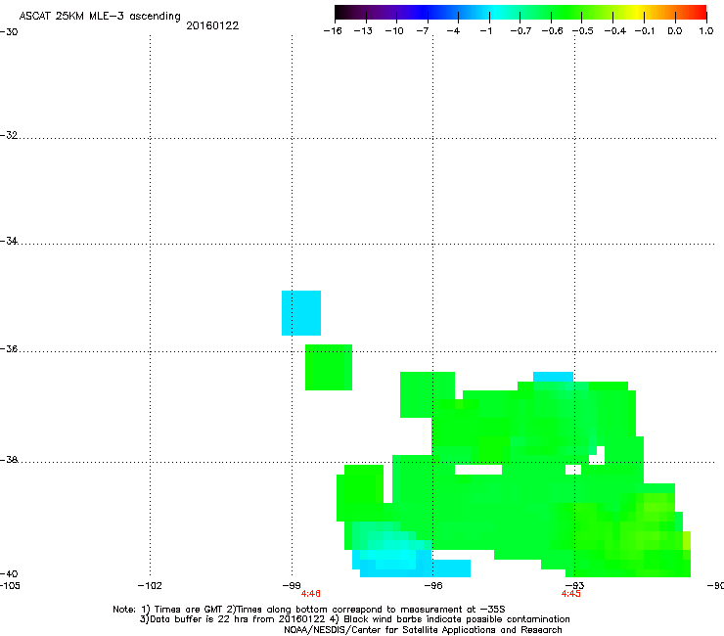
Task: Click the -0.7 colorbar tick label
Action: pyautogui.click(x=520, y=31)
